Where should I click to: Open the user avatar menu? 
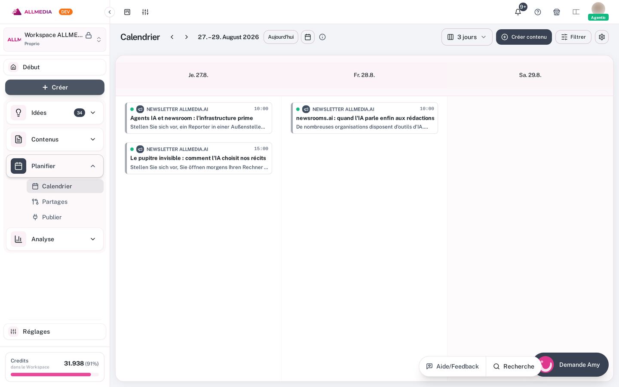point(598,9)
